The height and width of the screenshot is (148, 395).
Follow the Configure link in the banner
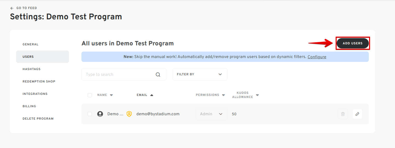[x=317, y=57]
